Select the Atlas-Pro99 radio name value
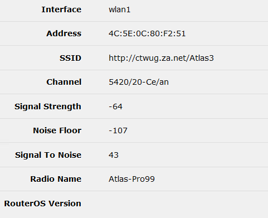This screenshot has height=218, width=268. [131, 179]
